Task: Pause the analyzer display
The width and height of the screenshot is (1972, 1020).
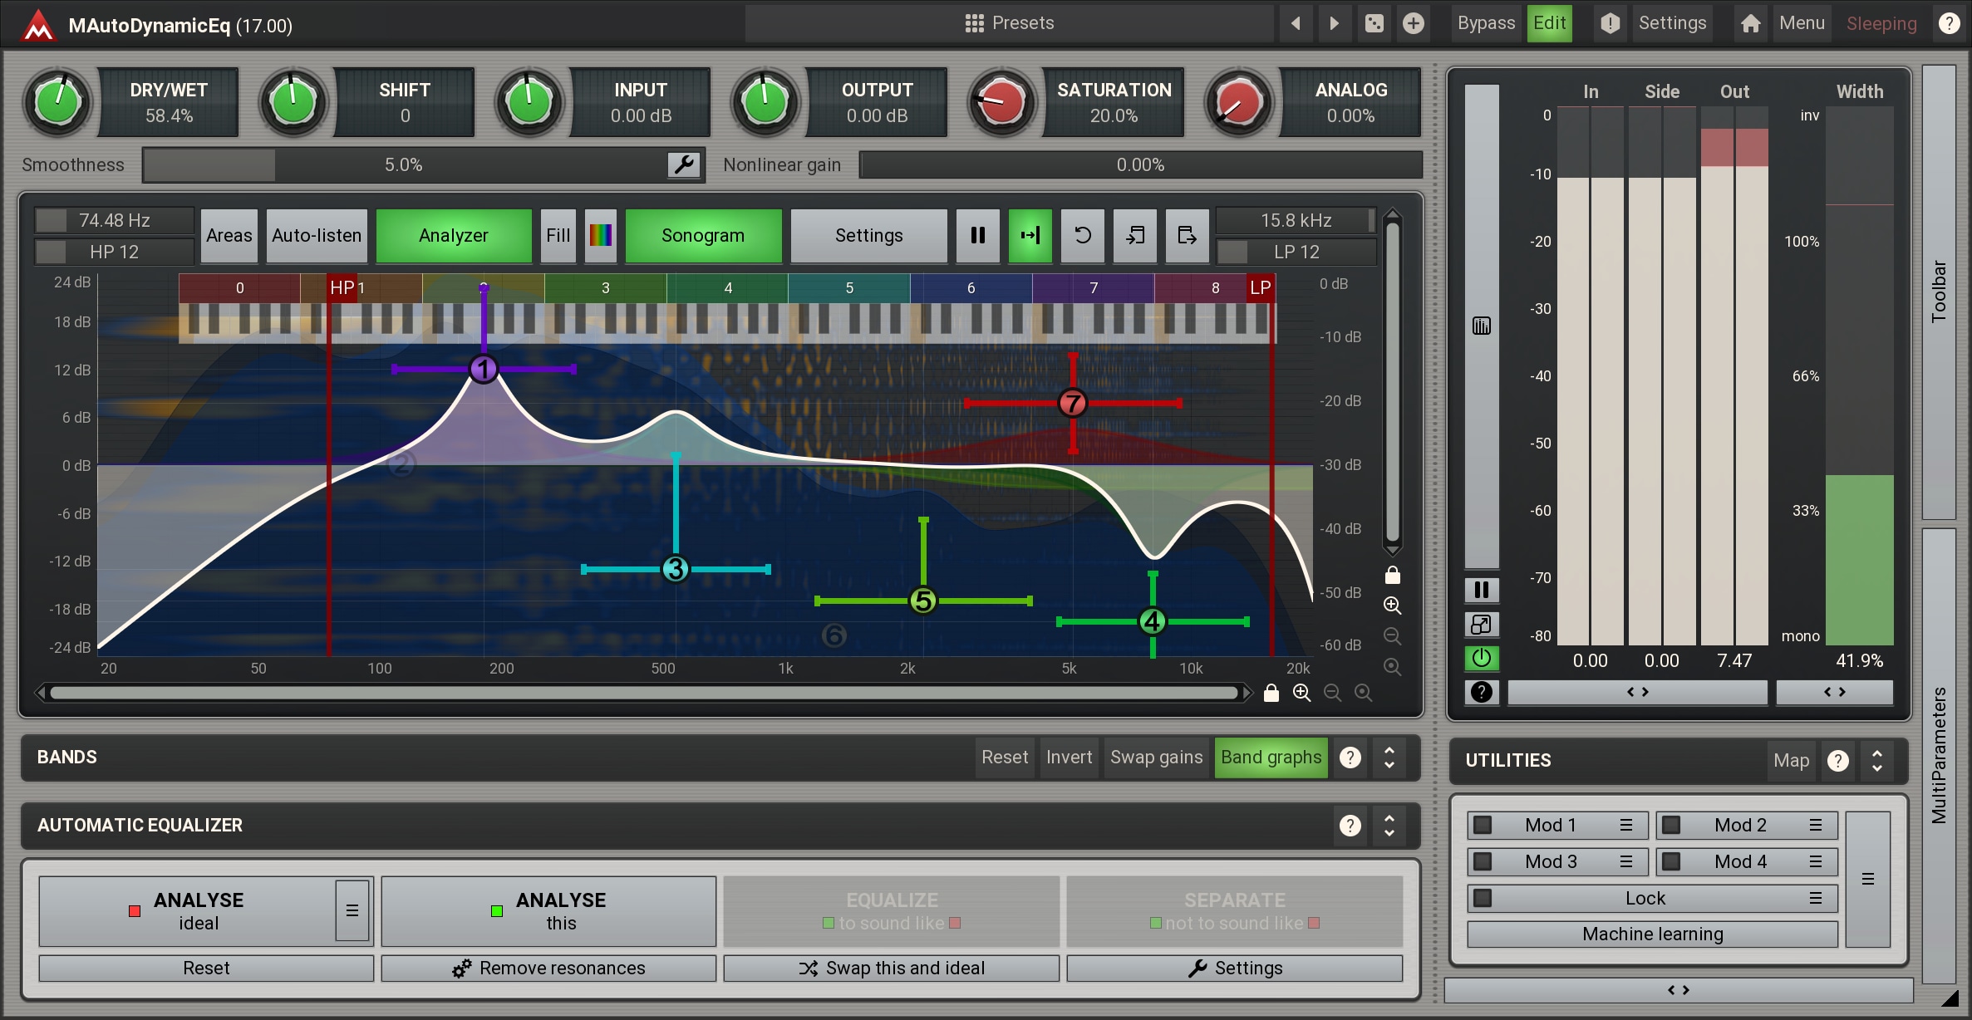Action: point(977,236)
